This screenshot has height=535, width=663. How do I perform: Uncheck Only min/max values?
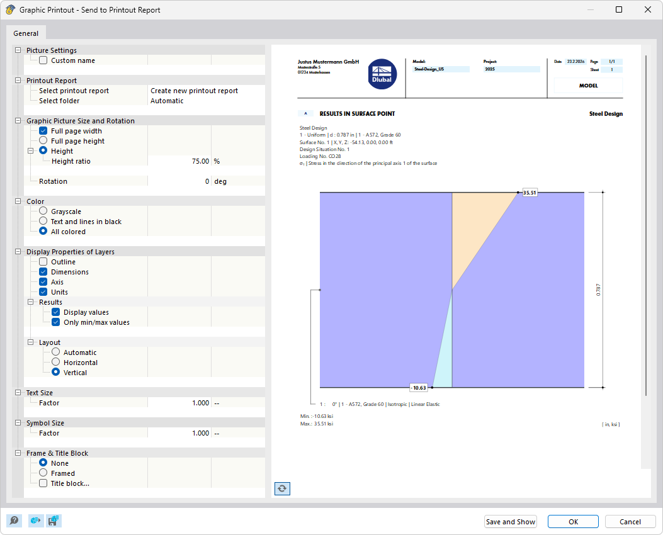56,322
